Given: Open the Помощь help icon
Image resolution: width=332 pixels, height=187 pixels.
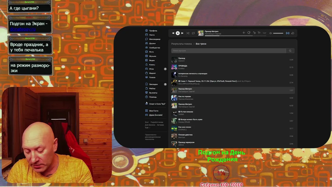Looking at the screenshot, I should click(147, 97).
